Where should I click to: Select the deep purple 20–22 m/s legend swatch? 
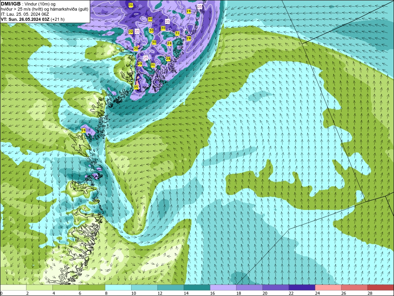276,287
